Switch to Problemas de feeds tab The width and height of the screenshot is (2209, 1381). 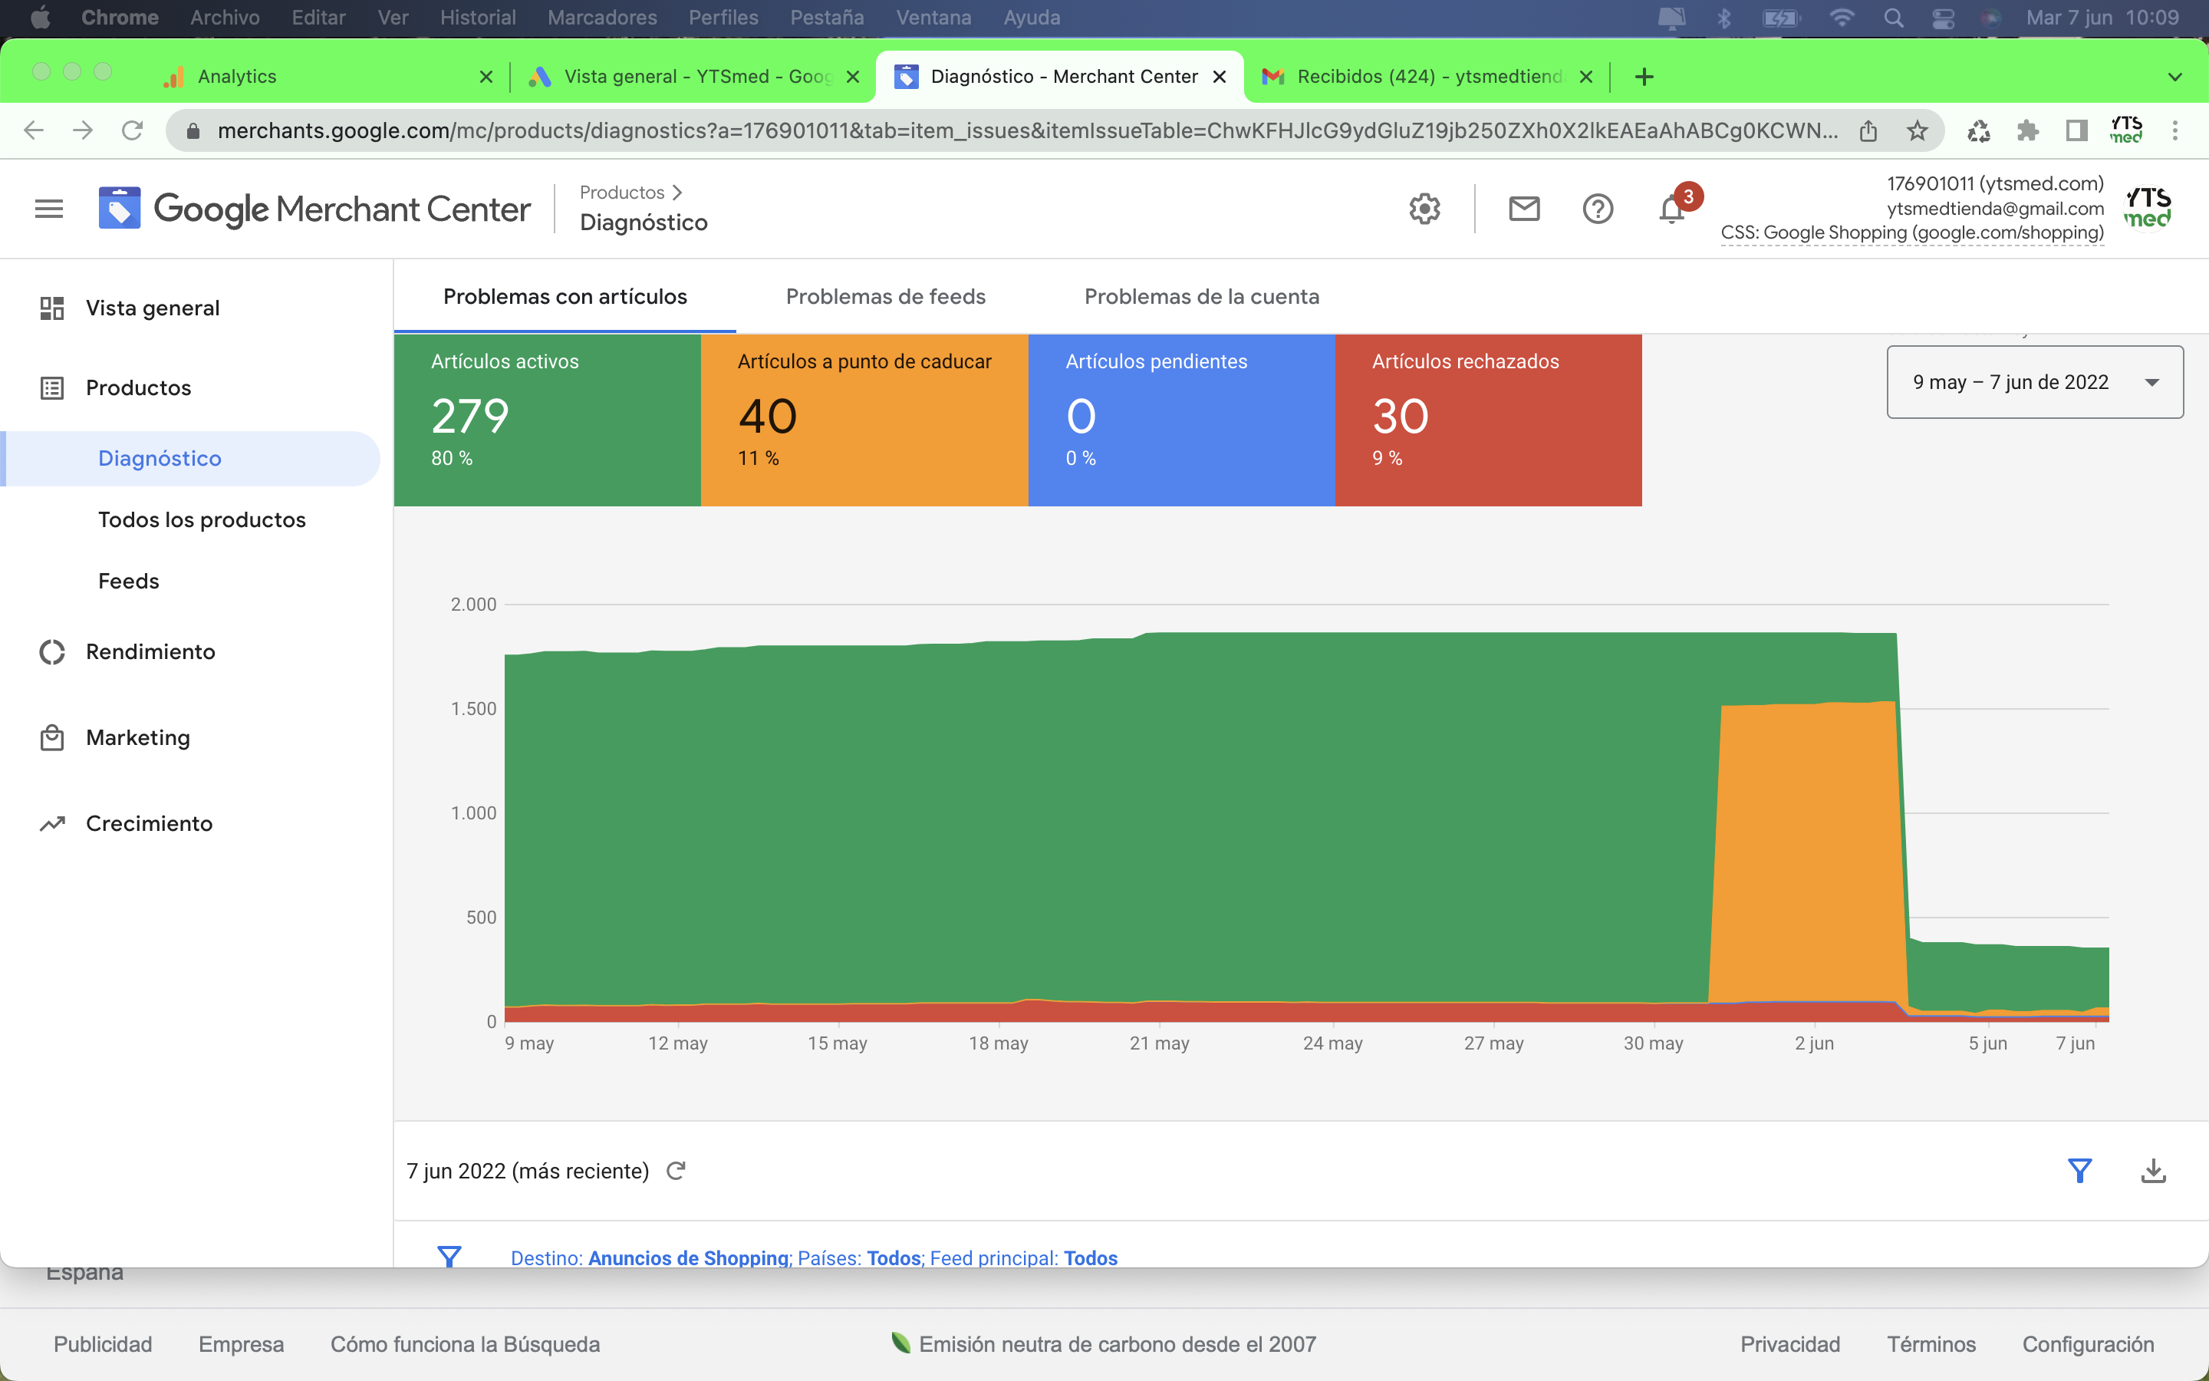tap(885, 297)
